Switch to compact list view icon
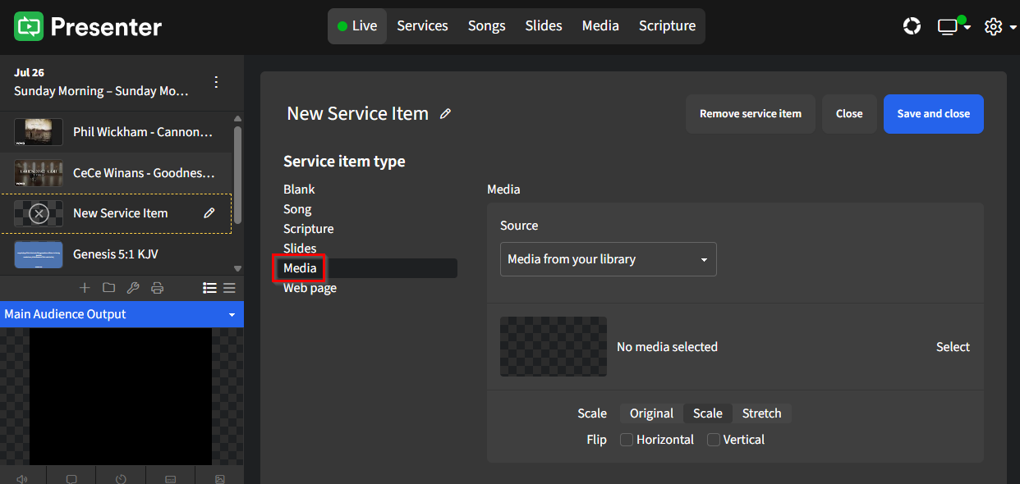1020x484 pixels. (x=230, y=288)
